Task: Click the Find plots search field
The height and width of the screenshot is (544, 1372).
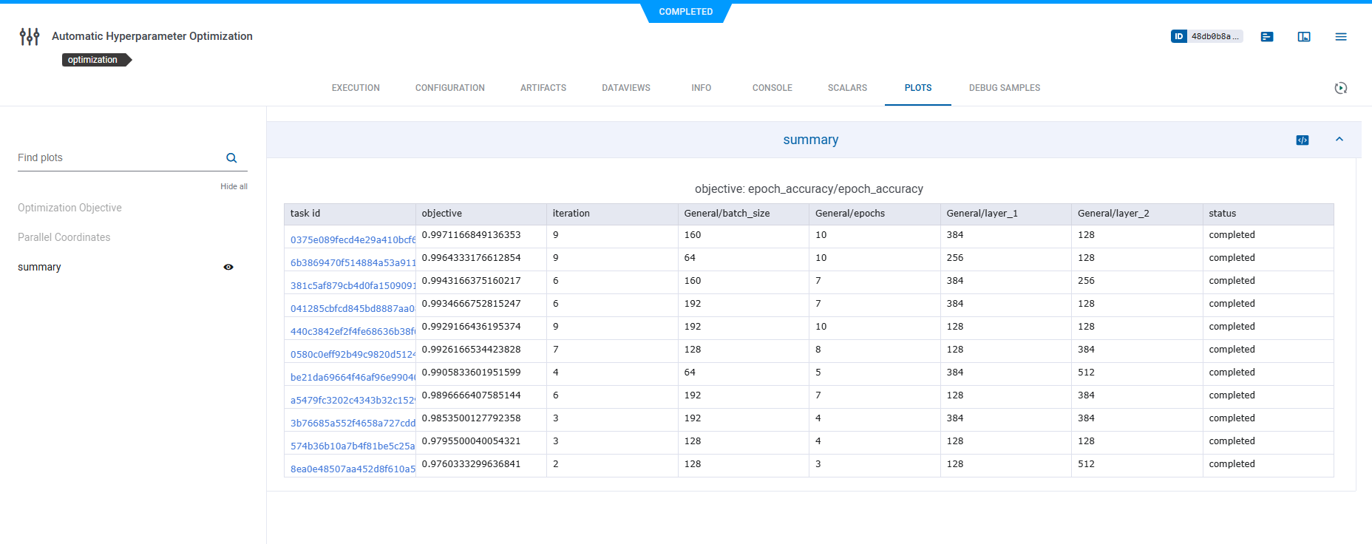Action: coord(118,158)
